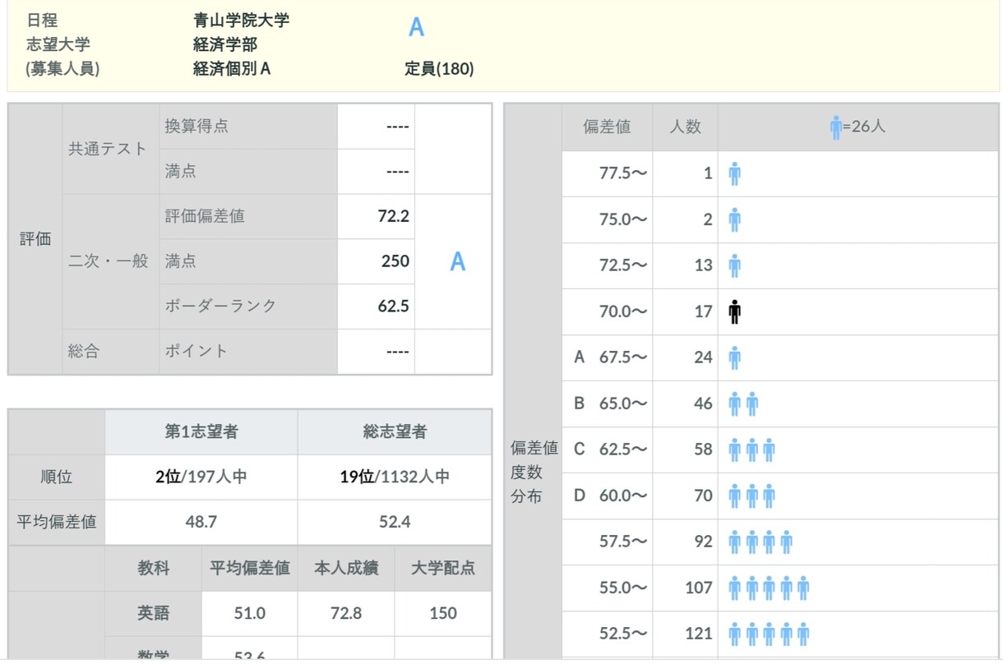Click 本人成績 column header
This screenshot has height=664, width=1003.
click(x=346, y=568)
